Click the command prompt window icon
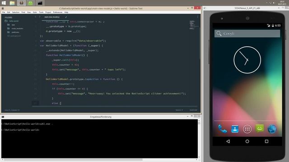 pyautogui.click(x=3, y=117)
